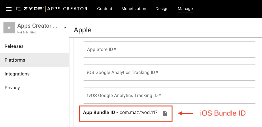Screen dimensions: 262x127
Task: Go to Releases in sidebar
Action: [x=35, y=46]
